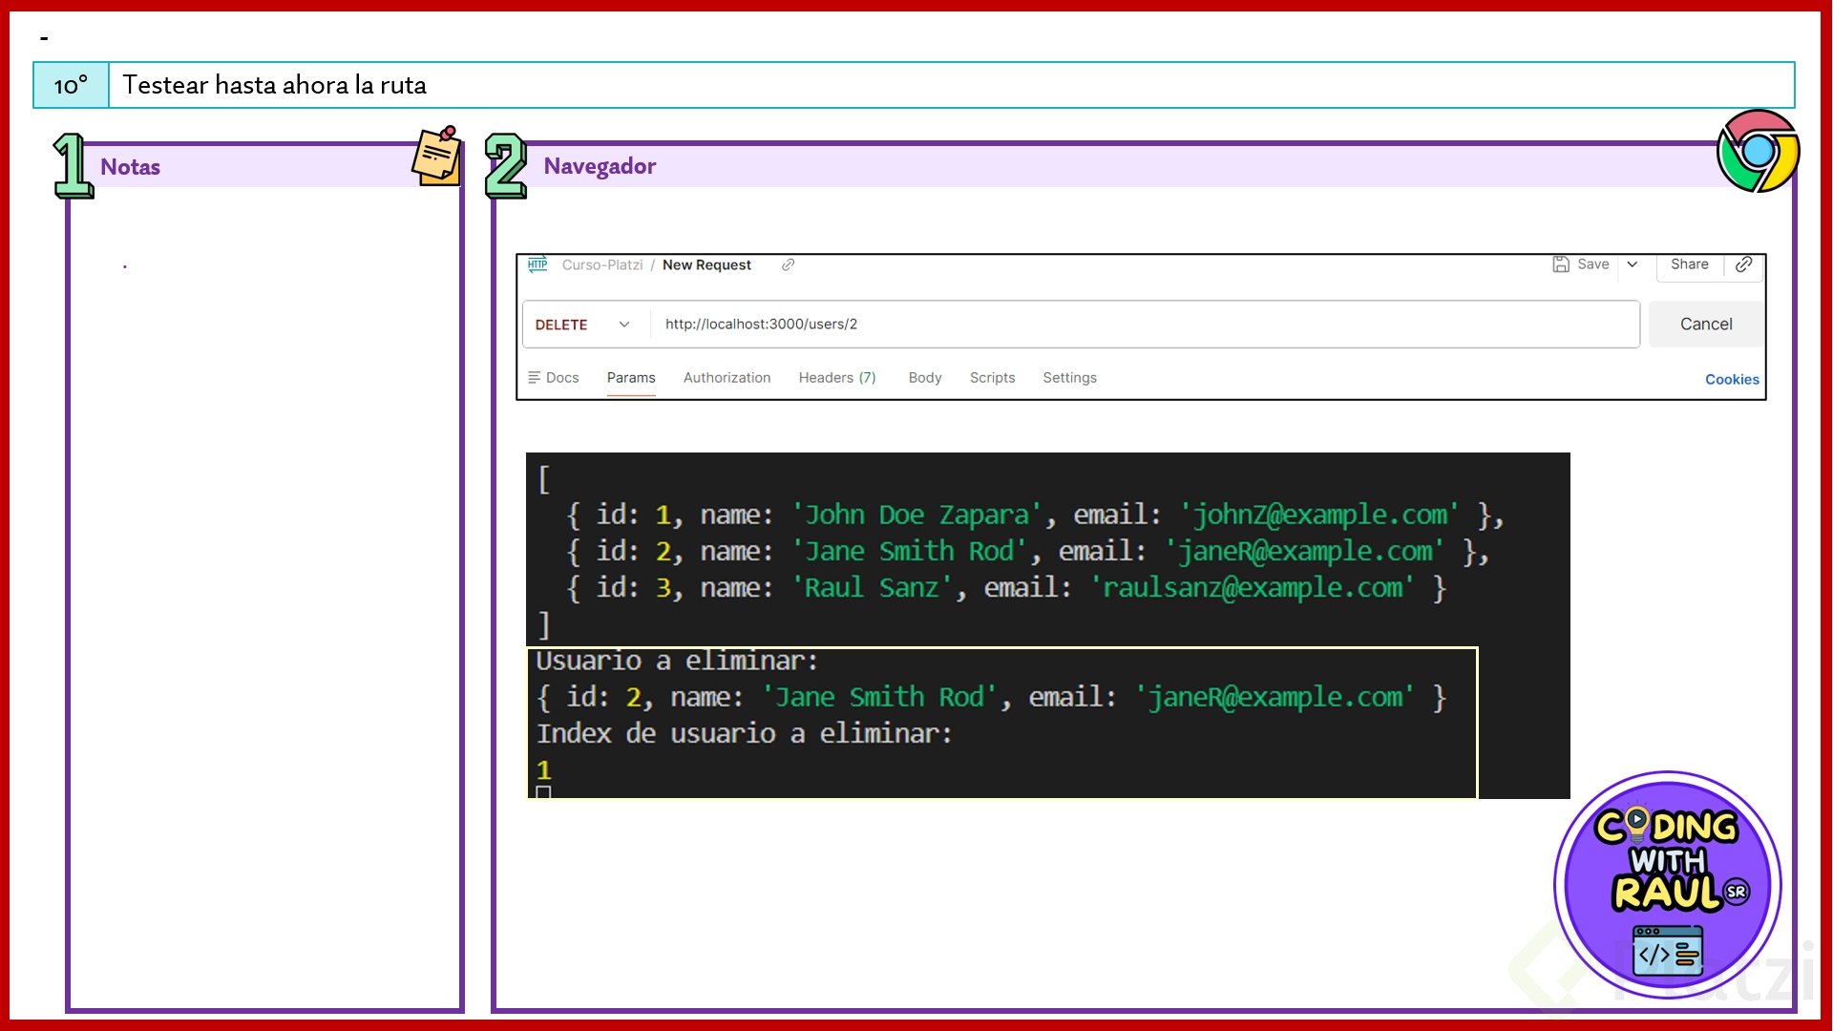
Task: Click the sticky note icon on Notas
Action: 437,156
